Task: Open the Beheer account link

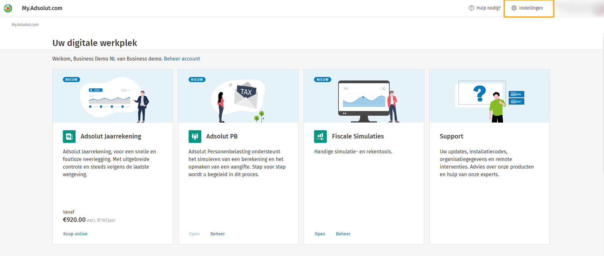Action: coord(182,59)
